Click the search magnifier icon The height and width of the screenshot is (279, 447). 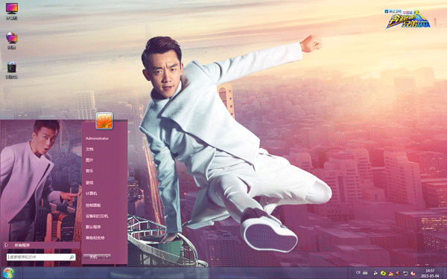tap(72, 257)
